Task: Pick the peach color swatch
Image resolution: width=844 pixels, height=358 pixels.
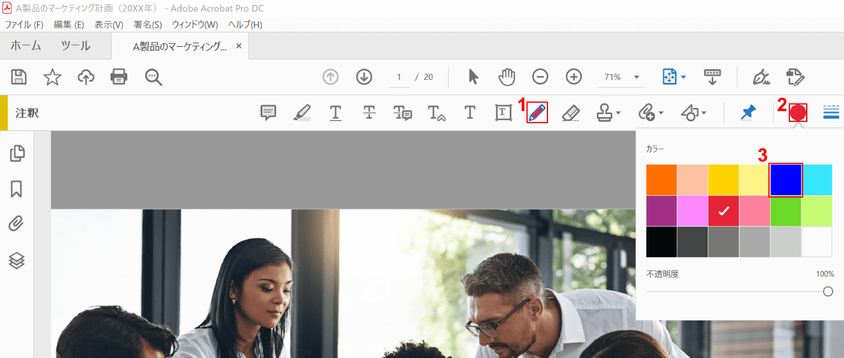Action: coord(693,180)
